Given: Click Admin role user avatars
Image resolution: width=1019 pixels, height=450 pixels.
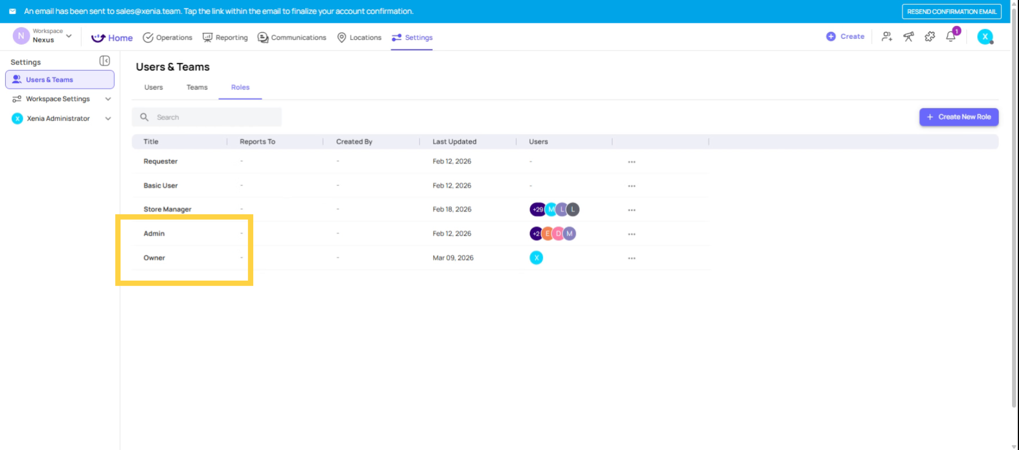Looking at the screenshot, I should click(552, 234).
